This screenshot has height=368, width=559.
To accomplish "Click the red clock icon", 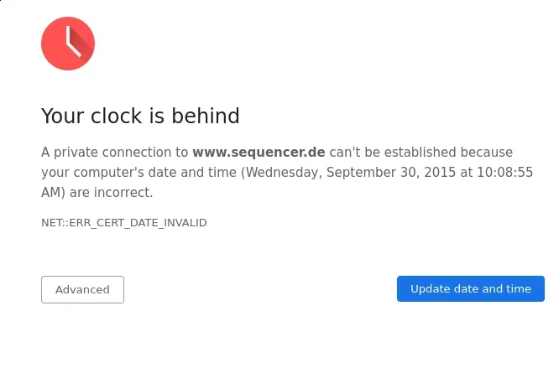I will (x=68, y=44).
